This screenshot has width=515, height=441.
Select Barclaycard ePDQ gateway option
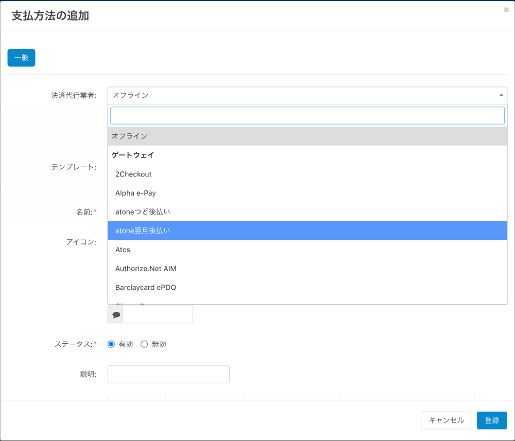tap(146, 287)
